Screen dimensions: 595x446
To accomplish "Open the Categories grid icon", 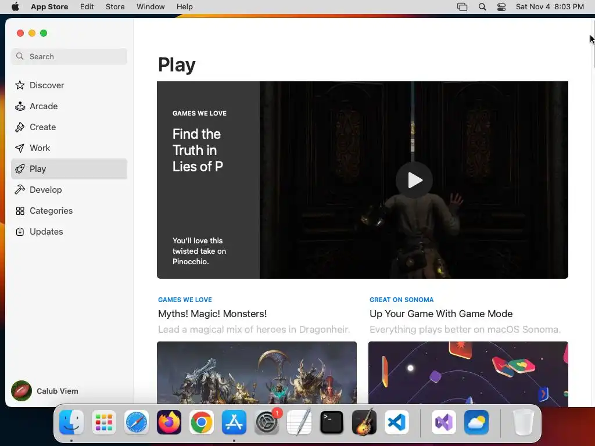I will click(20, 211).
